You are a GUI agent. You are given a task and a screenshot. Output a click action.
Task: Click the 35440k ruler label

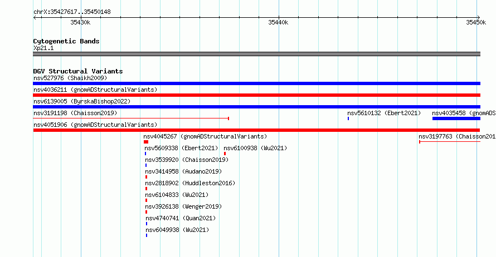pos(278,22)
